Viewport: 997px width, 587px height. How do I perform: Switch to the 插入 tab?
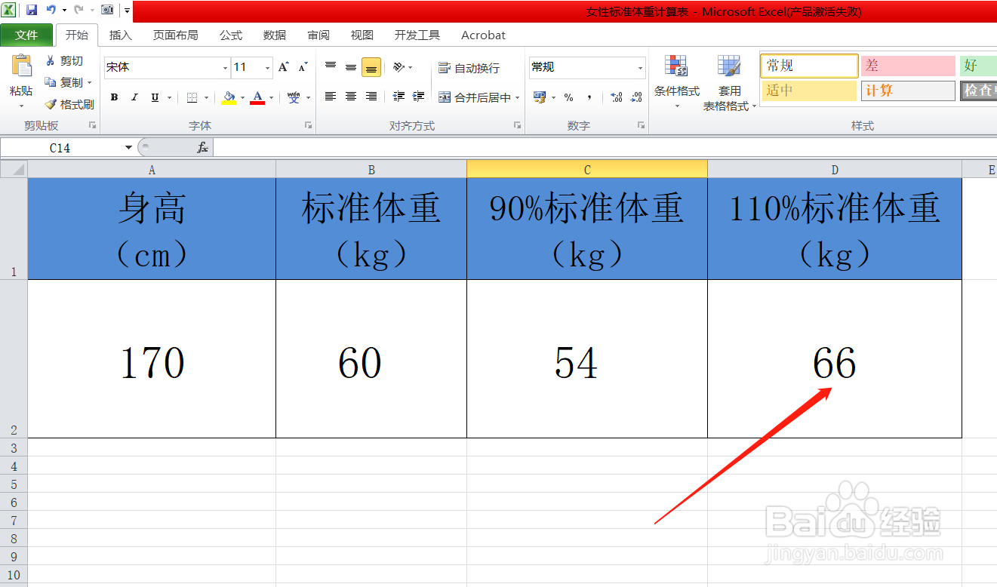(x=120, y=35)
